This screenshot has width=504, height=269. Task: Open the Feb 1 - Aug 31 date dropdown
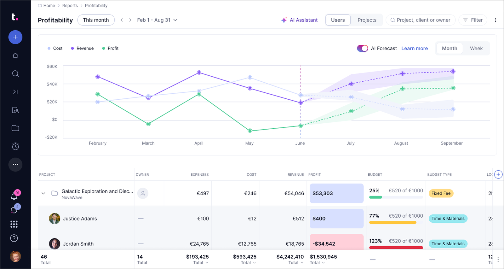coord(157,20)
